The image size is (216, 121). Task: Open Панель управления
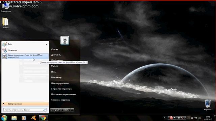pos(60,83)
